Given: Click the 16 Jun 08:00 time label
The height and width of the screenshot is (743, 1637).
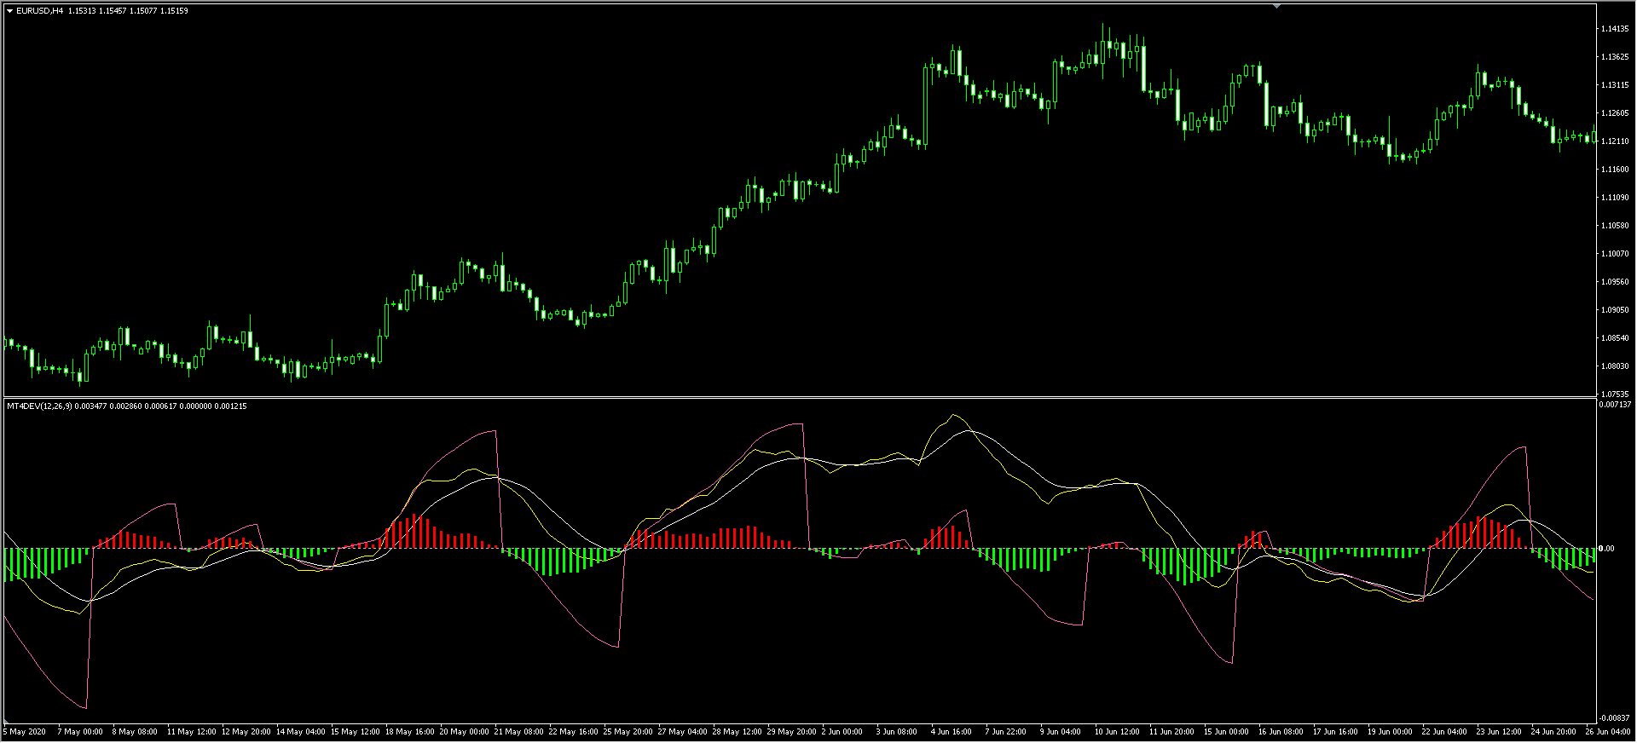Looking at the screenshot, I should click(1281, 732).
